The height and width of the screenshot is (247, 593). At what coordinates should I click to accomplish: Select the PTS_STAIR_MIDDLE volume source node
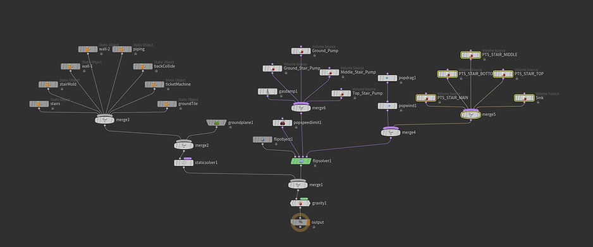pos(470,55)
